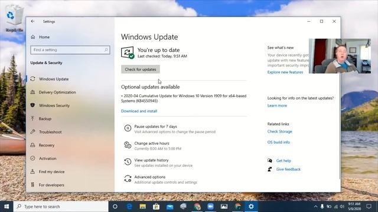The image size is (378, 212).
Task: Open Delivery Optimization settings
Action: pos(57,92)
